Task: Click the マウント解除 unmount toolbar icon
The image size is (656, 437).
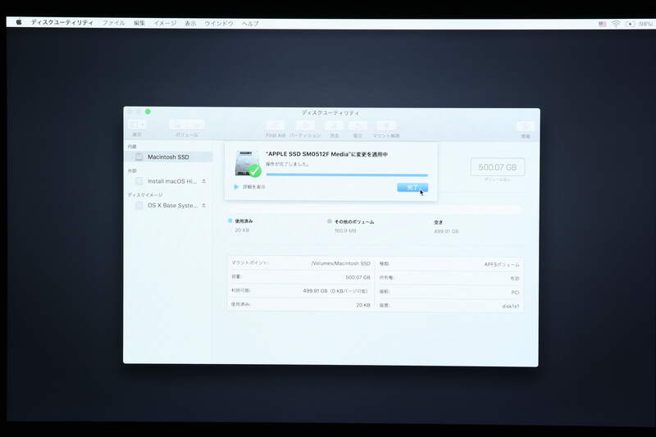Action: coord(386,125)
